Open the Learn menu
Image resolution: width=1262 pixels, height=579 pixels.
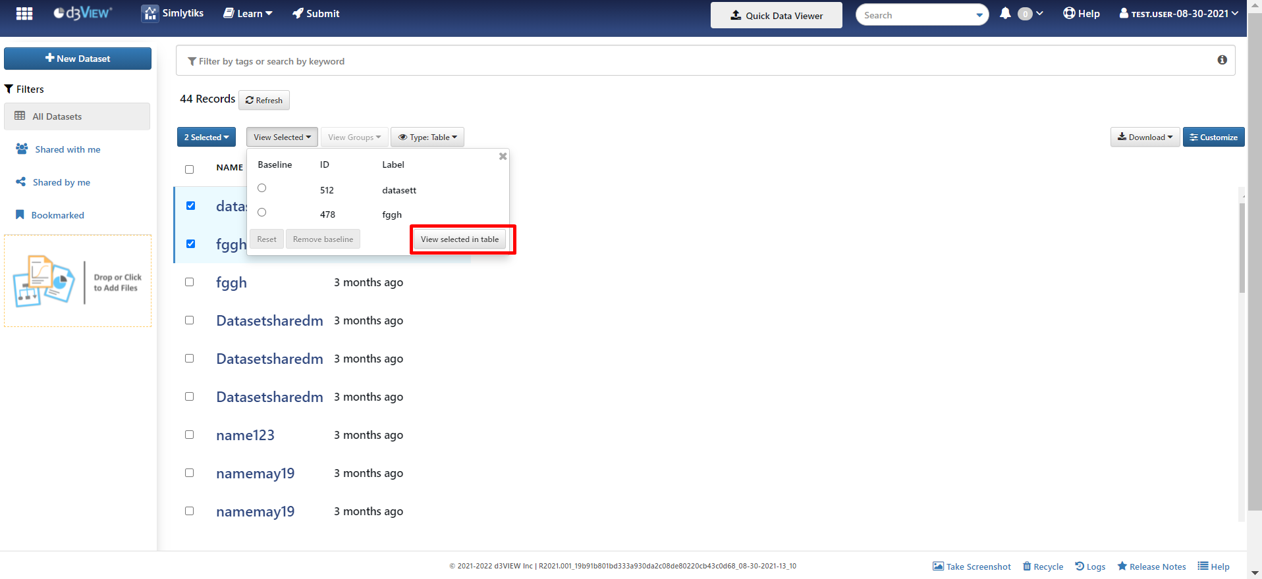point(248,14)
